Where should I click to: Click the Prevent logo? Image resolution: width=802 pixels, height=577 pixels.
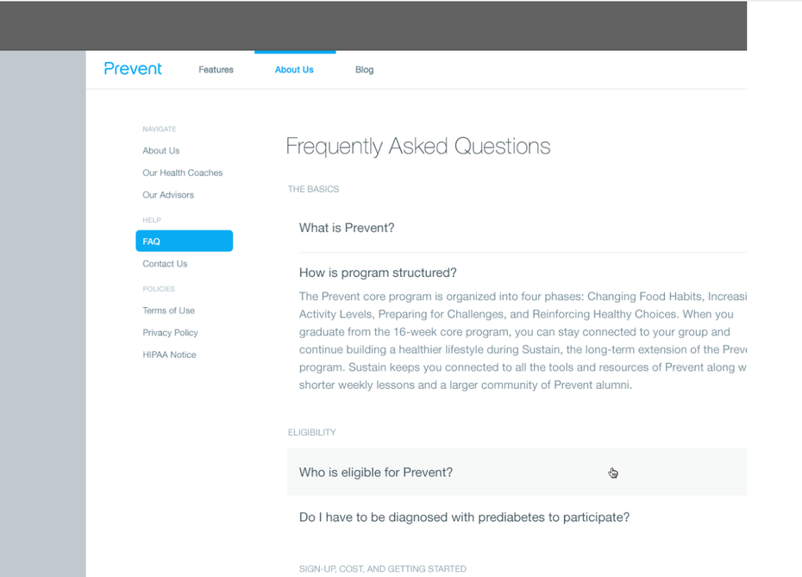click(133, 68)
